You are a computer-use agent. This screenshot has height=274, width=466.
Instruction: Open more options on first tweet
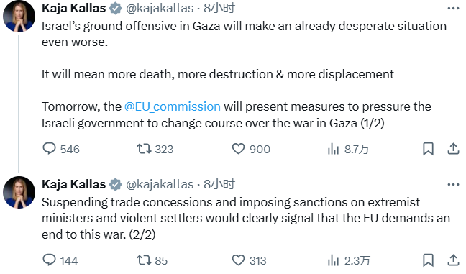coord(453,9)
